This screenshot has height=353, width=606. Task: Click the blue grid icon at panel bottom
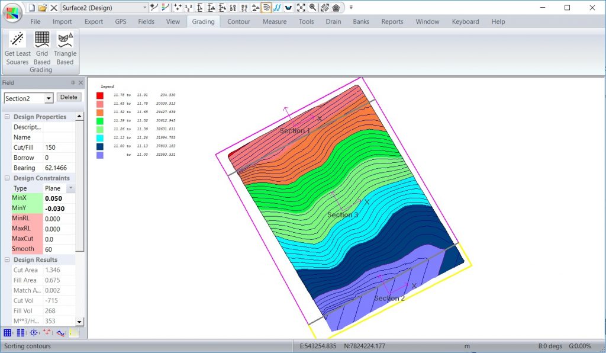click(x=8, y=333)
